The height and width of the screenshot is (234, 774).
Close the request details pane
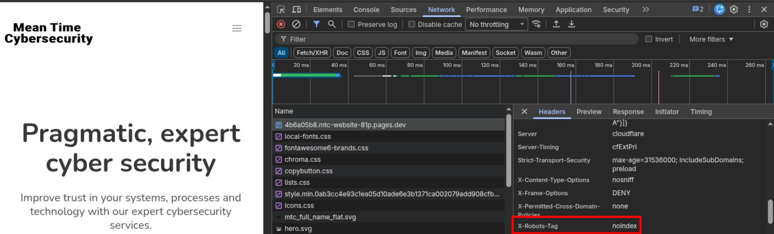[x=524, y=112]
